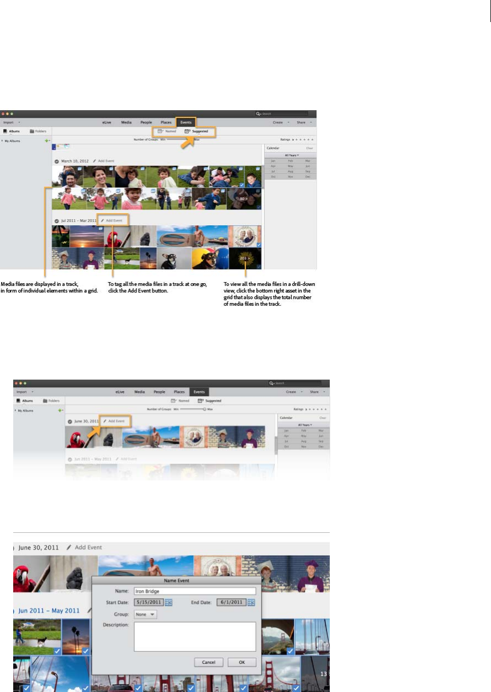Screen dimensions: 491x692
Task: Switch to Media tab in upper window
Action: [x=126, y=122]
